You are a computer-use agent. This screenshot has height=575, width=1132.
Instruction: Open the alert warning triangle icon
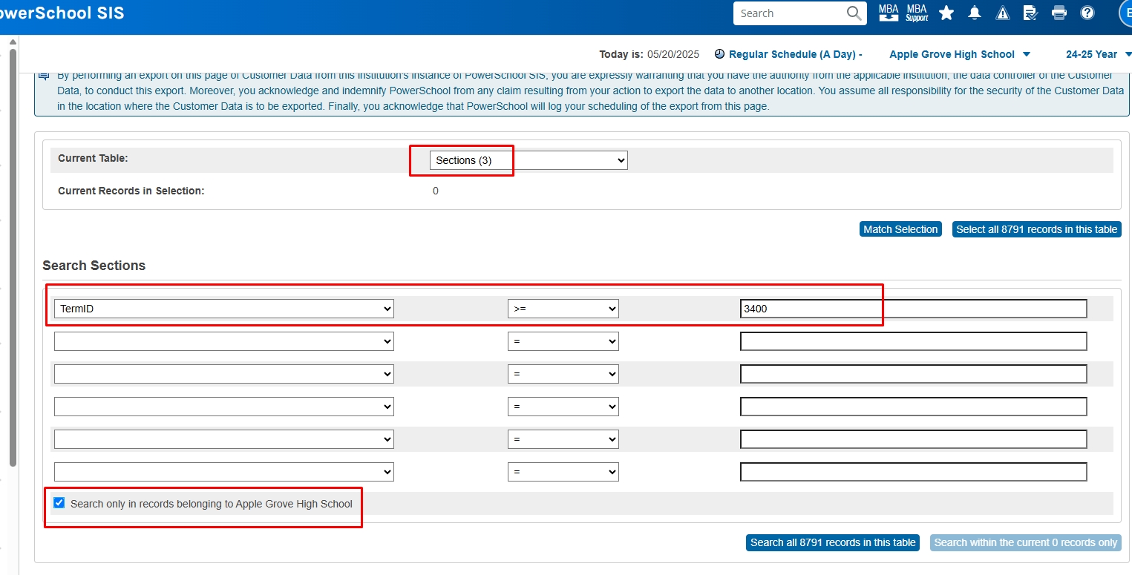[x=1003, y=13]
